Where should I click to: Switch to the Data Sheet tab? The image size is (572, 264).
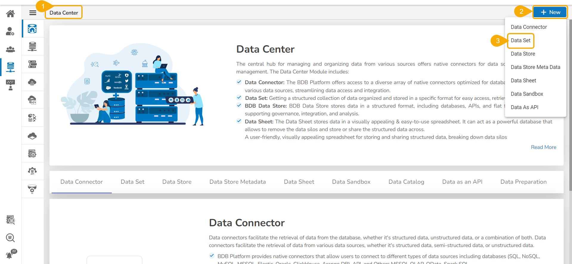299,182
